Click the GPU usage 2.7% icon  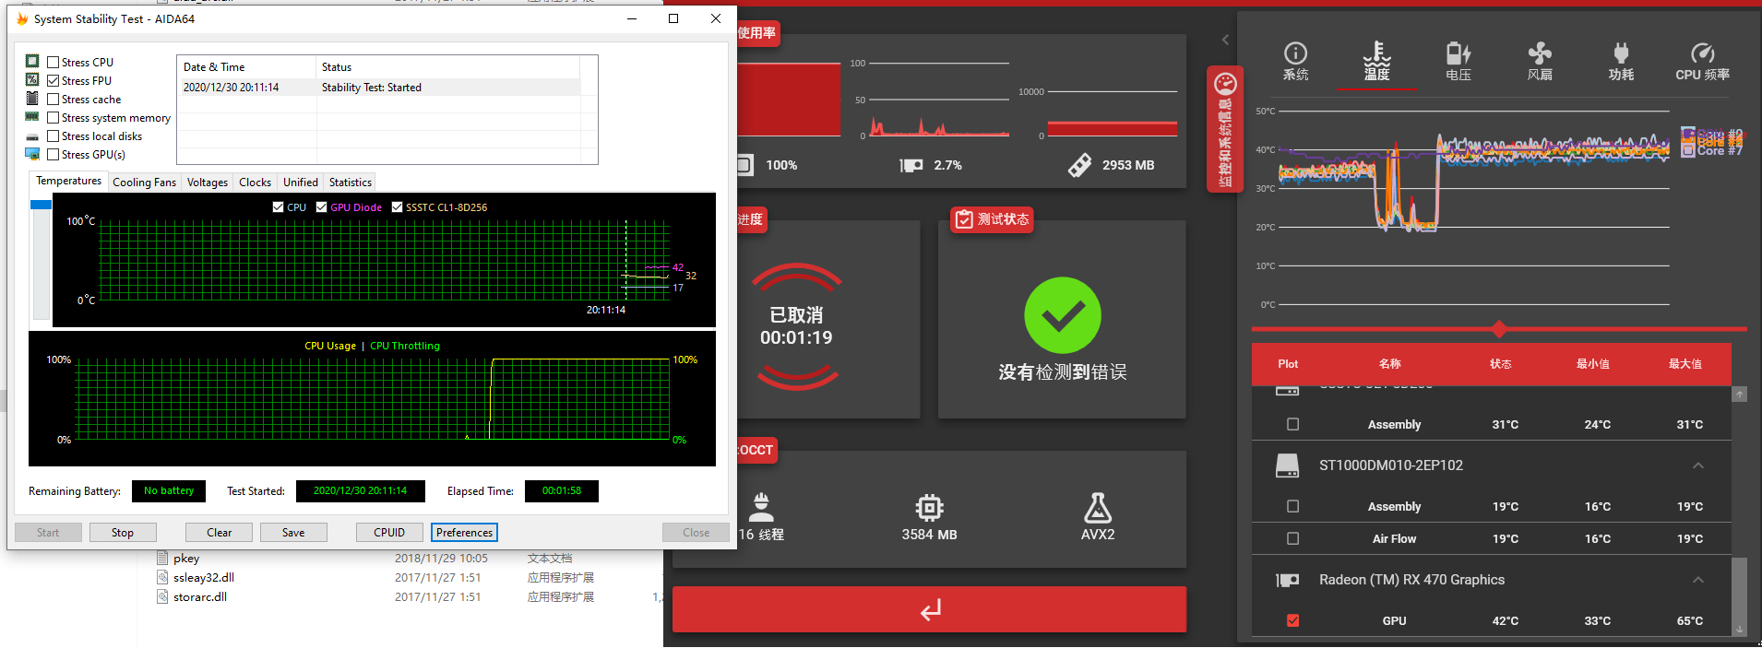click(911, 165)
